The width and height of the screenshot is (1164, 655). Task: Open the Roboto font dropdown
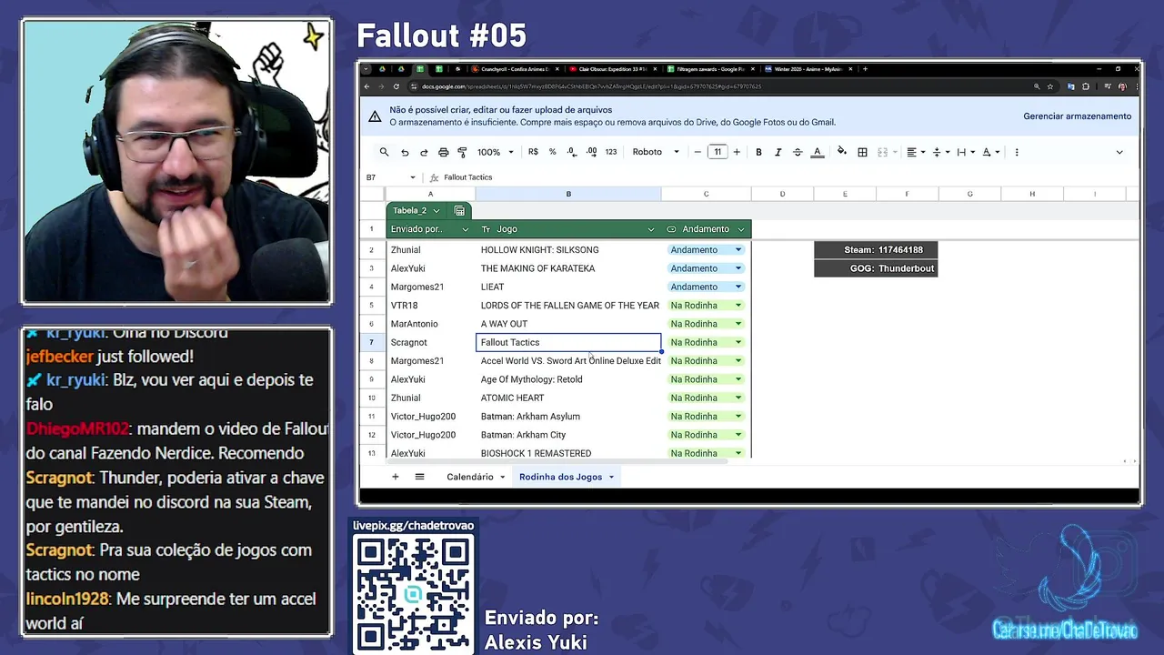(655, 152)
